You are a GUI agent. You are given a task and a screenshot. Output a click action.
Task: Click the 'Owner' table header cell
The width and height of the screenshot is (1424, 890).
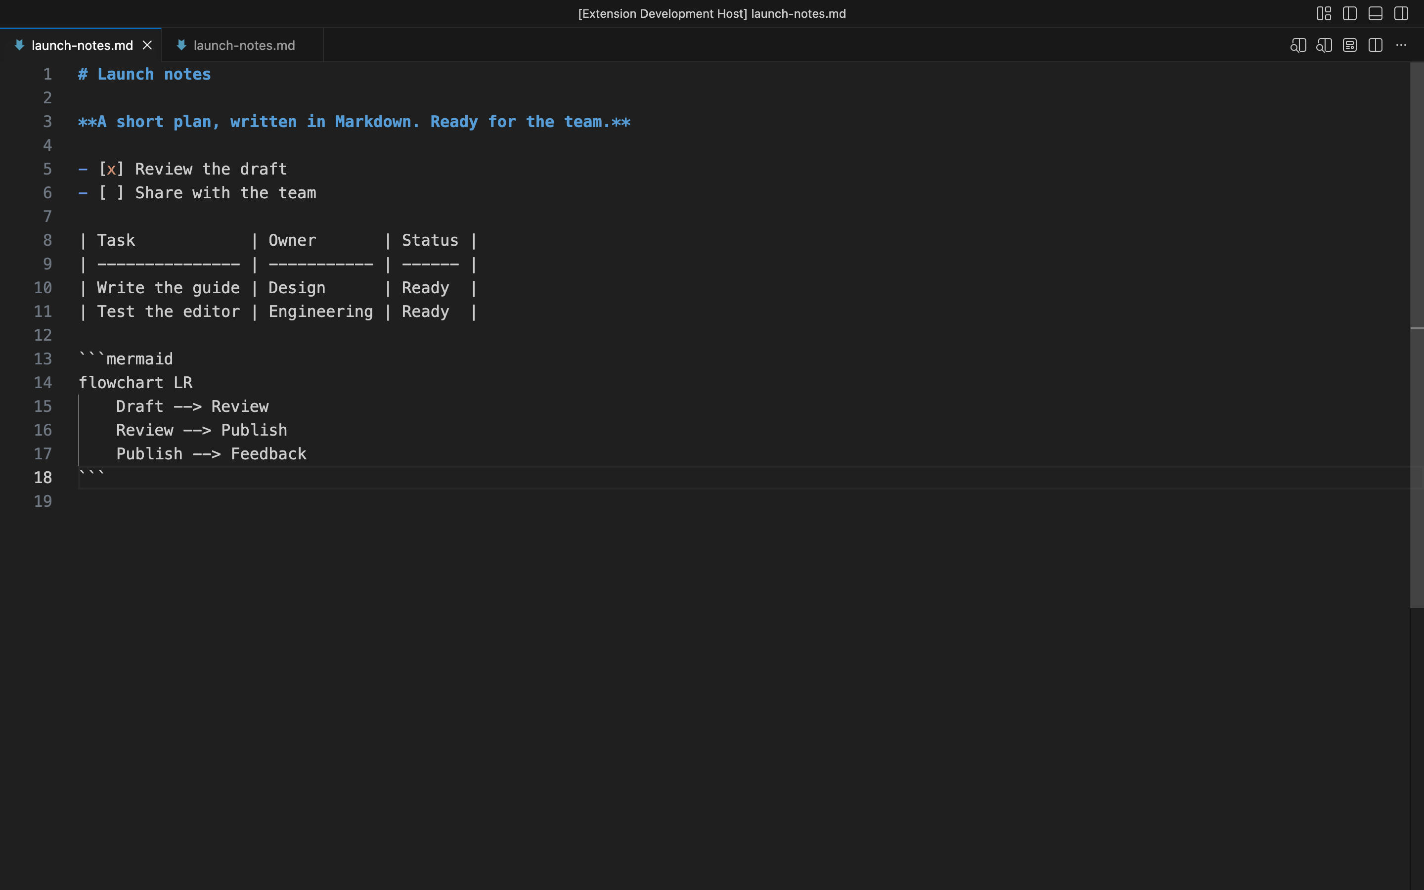(x=292, y=240)
